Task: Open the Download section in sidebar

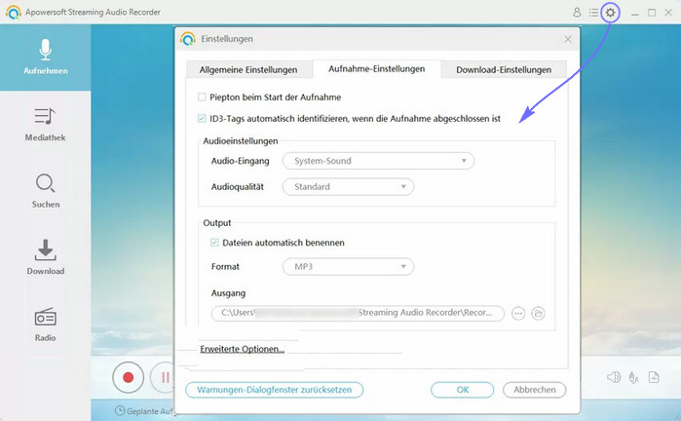Action: point(45,258)
